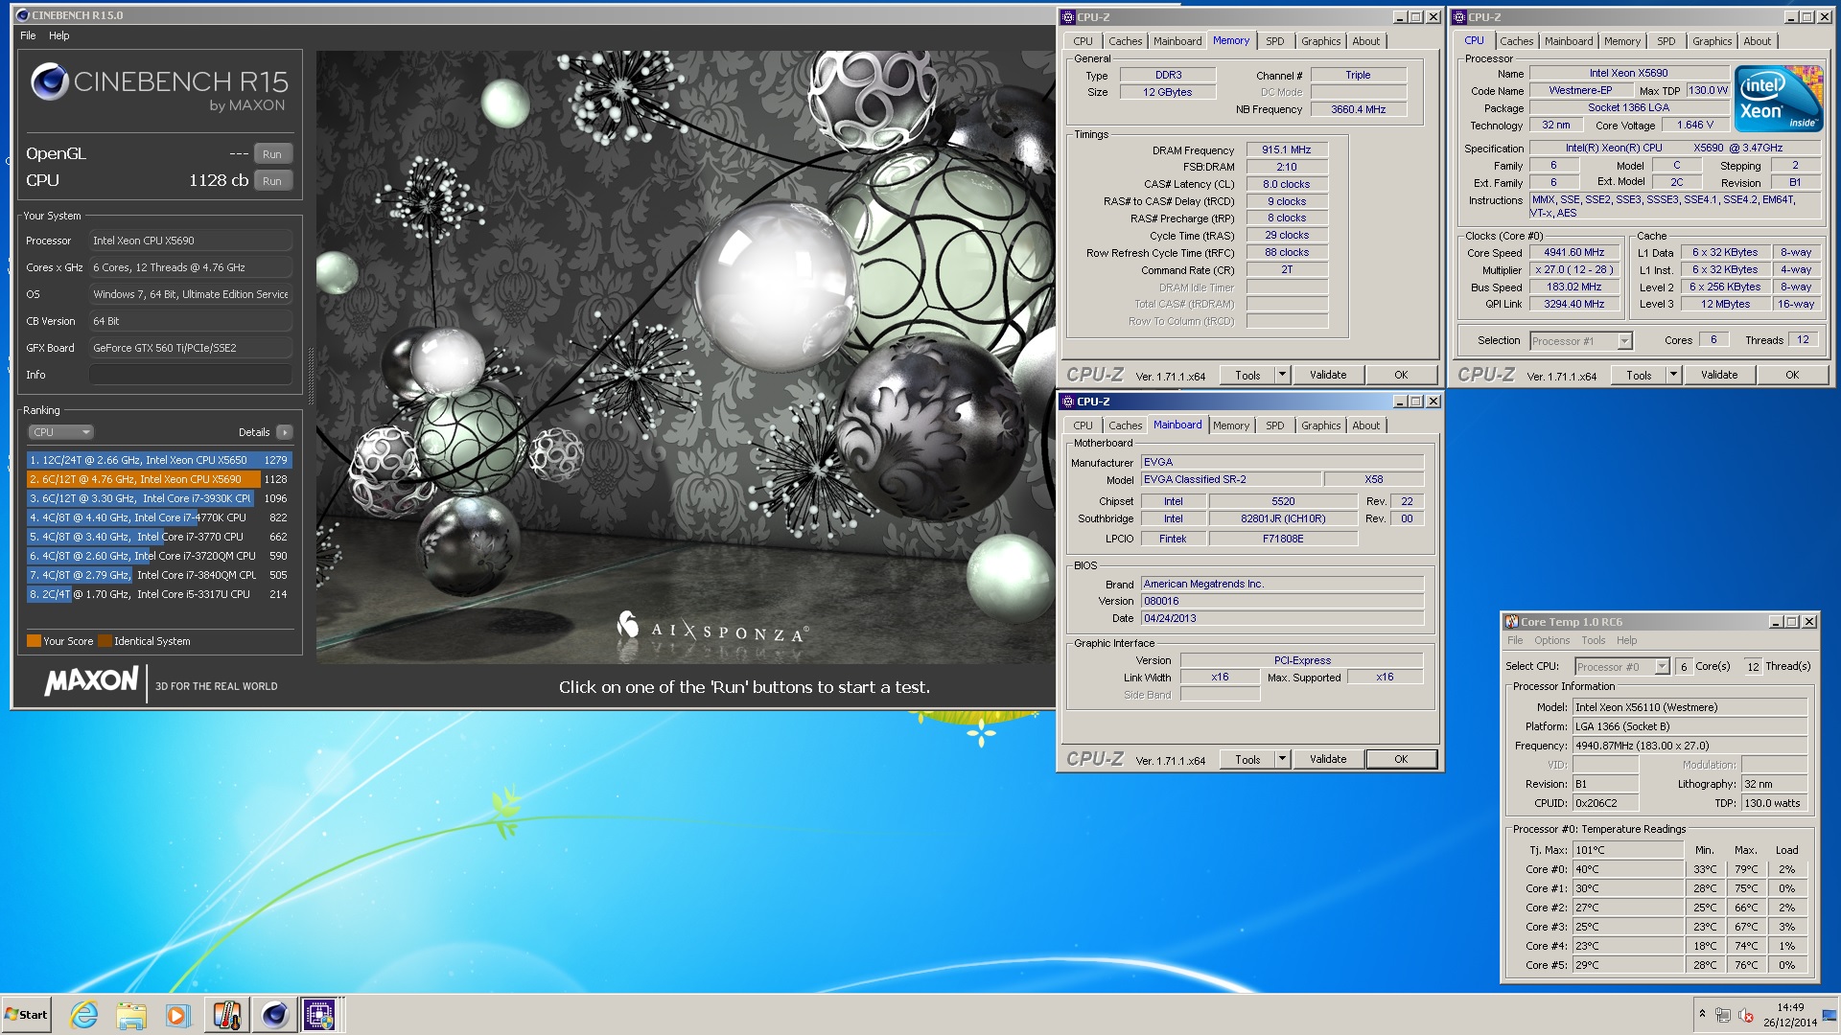Screen dimensions: 1841x1035
Task: Switch to Core Temp thermometer taskbar icon
Action: click(226, 1015)
